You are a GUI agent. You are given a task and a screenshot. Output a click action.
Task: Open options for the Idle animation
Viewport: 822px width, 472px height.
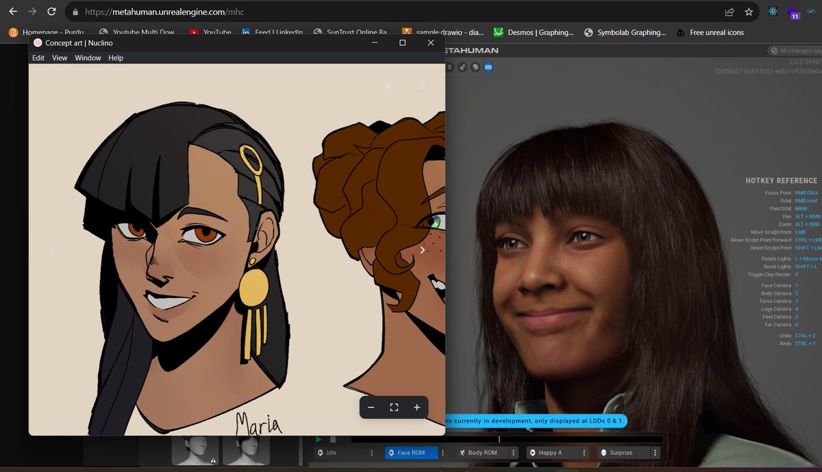pos(372,453)
